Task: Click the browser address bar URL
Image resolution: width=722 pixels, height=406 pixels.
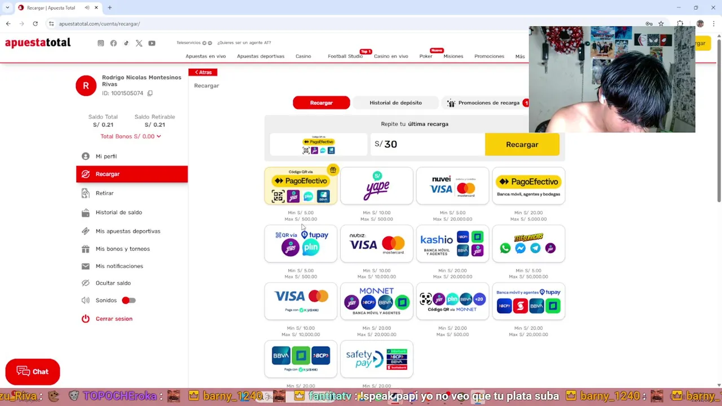Action: [99, 24]
